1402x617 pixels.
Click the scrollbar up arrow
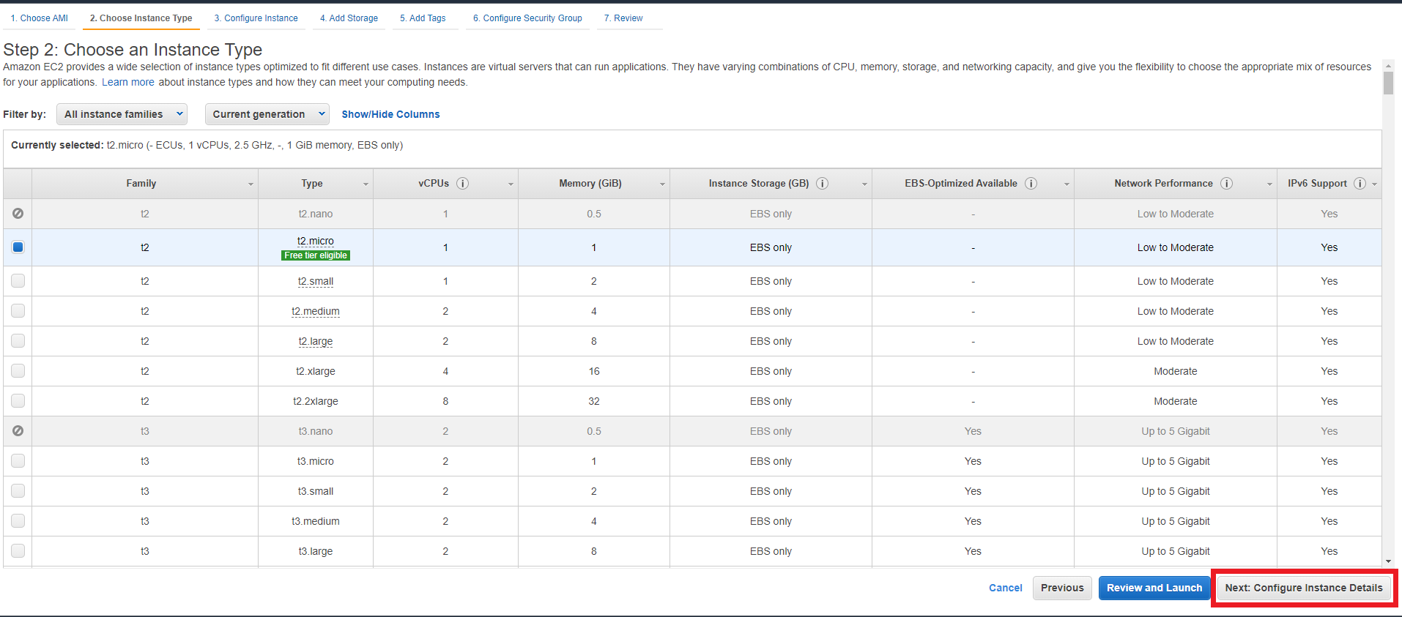[x=1388, y=64]
